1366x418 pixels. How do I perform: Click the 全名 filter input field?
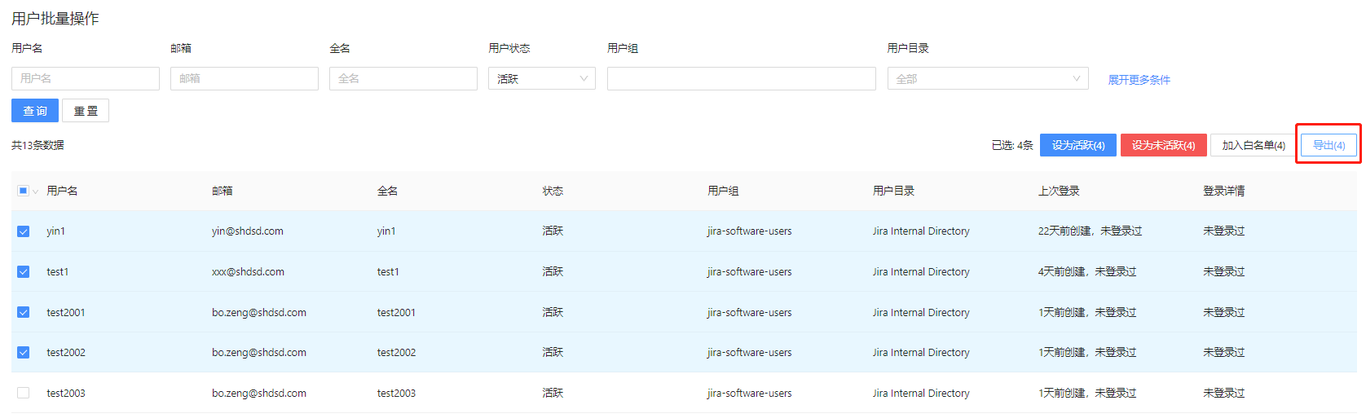pyautogui.click(x=403, y=79)
